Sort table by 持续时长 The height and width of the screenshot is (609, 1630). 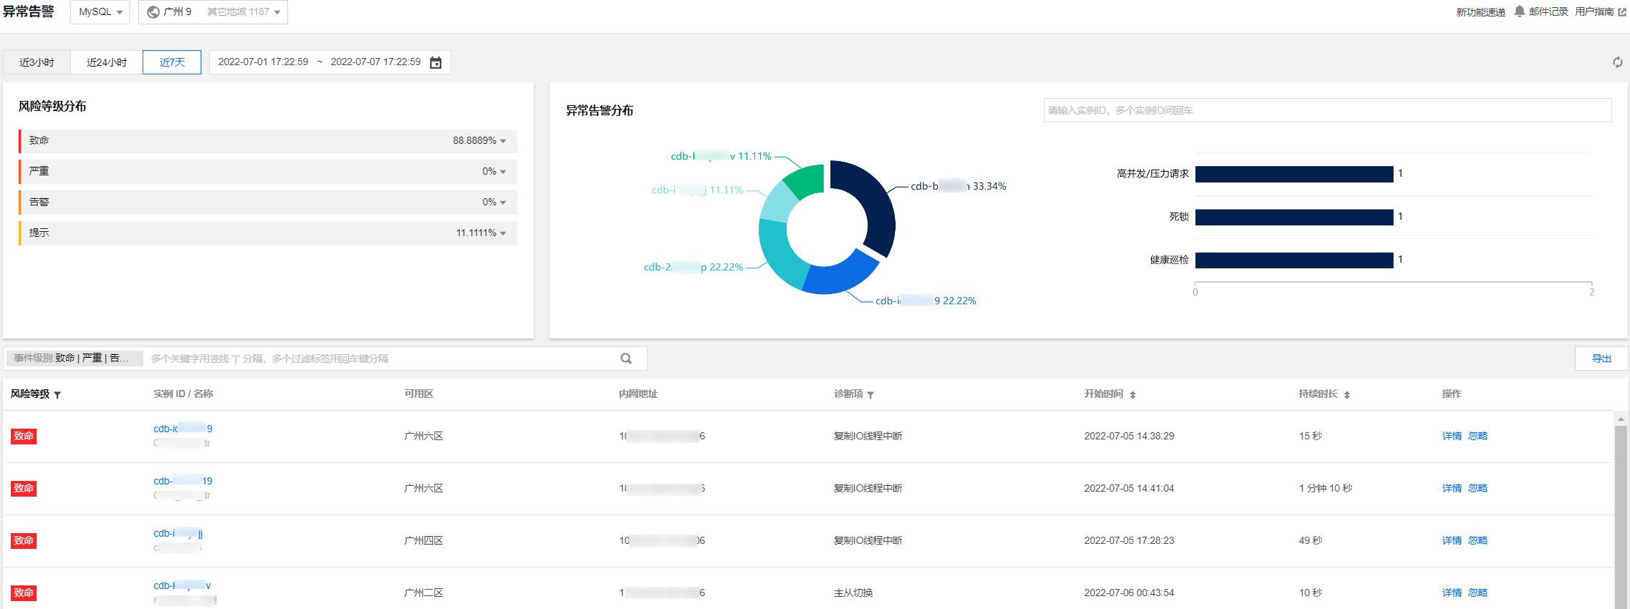pos(1347,395)
